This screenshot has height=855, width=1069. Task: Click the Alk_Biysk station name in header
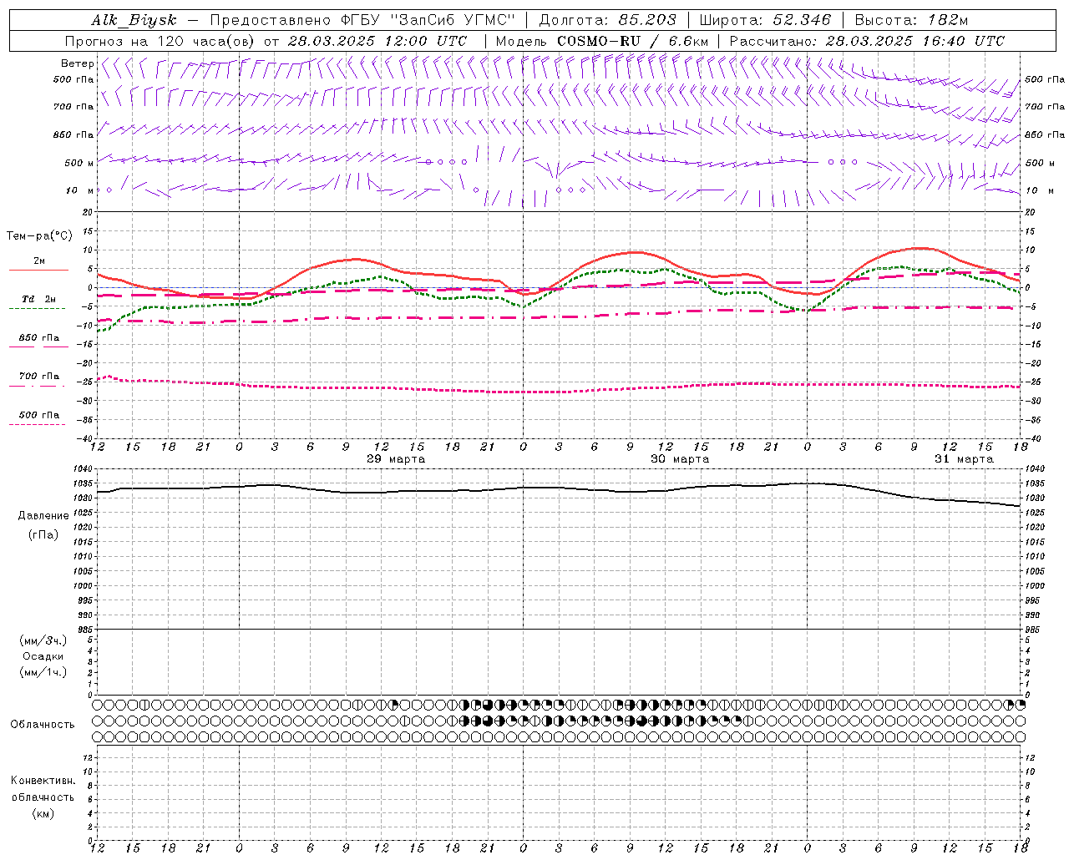[134, 21]
